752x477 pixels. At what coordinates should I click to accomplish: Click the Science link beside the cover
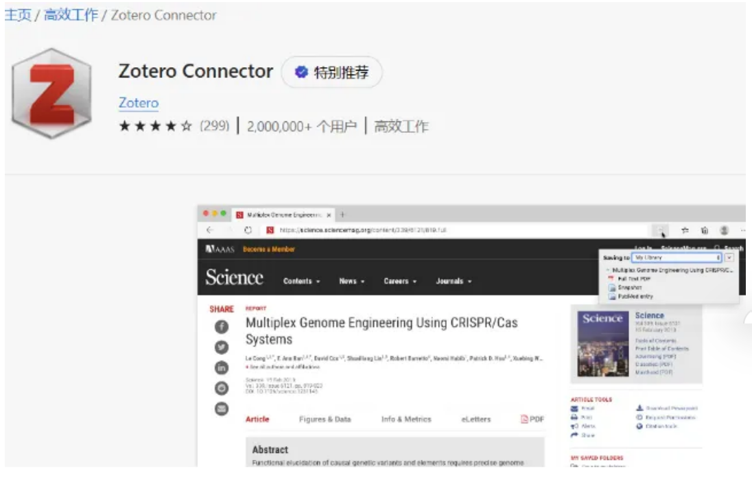pyautogui.click(x=650, y=316)
